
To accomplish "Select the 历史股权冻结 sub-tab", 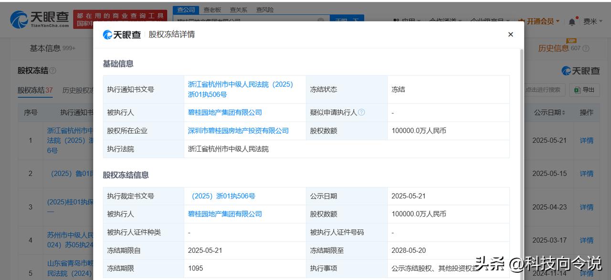I will 77,90.
